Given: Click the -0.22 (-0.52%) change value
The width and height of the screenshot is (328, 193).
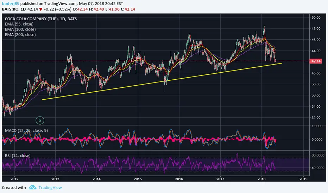Looking at the screenshot, I should click(57, 9).
